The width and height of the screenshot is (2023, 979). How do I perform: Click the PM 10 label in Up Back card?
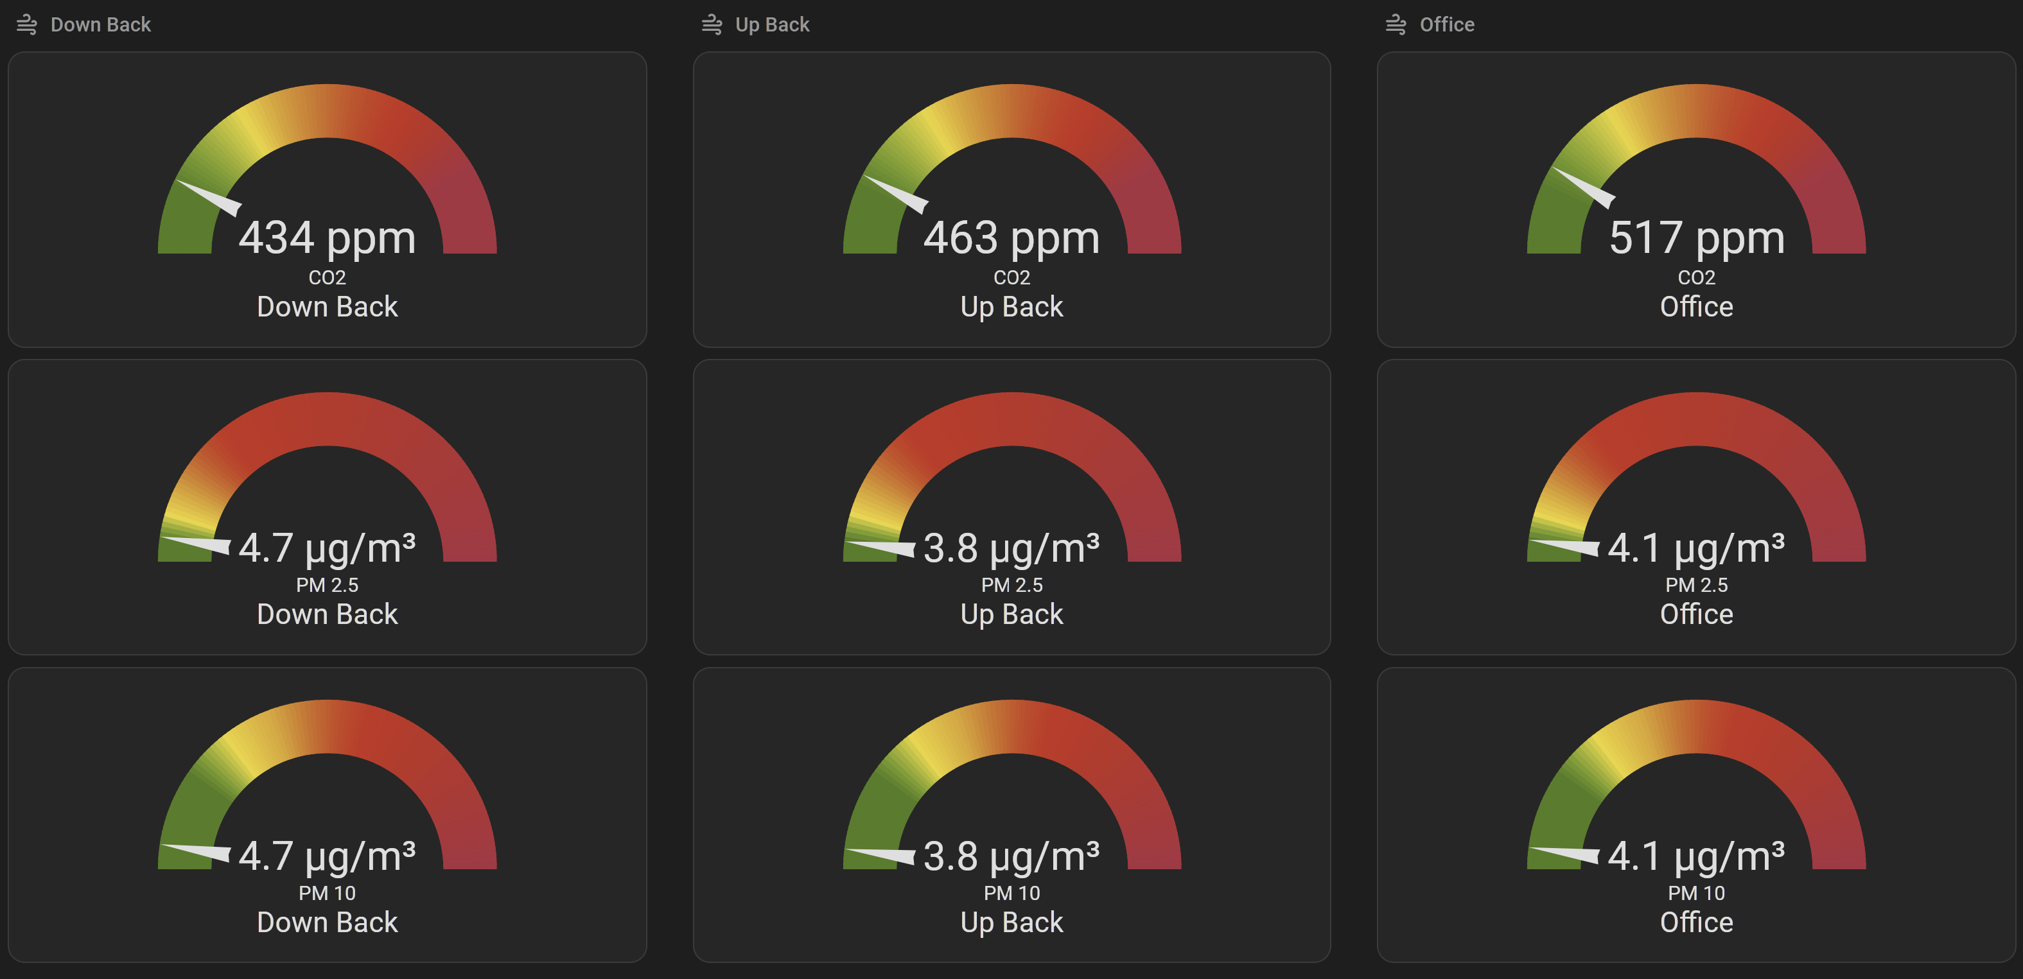[x=1011, y=892]
